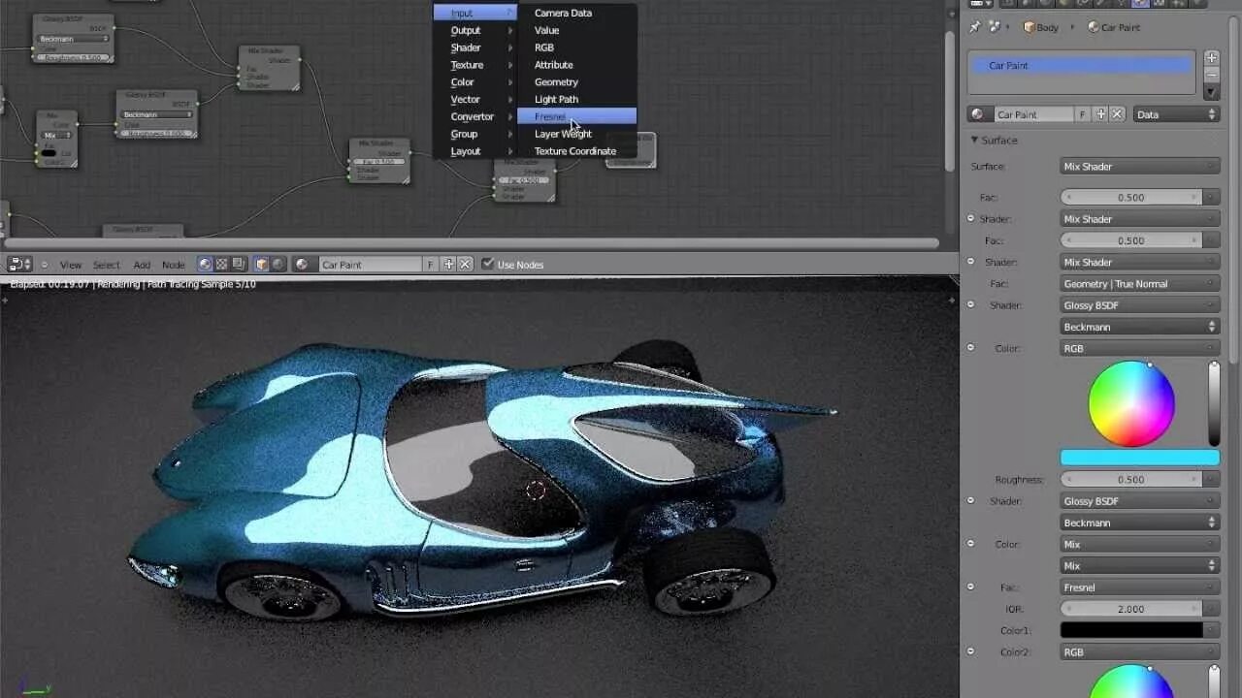Select World shader nodes globe icon
Screen dimensions: 1242x698
click(x=278, y=264)
